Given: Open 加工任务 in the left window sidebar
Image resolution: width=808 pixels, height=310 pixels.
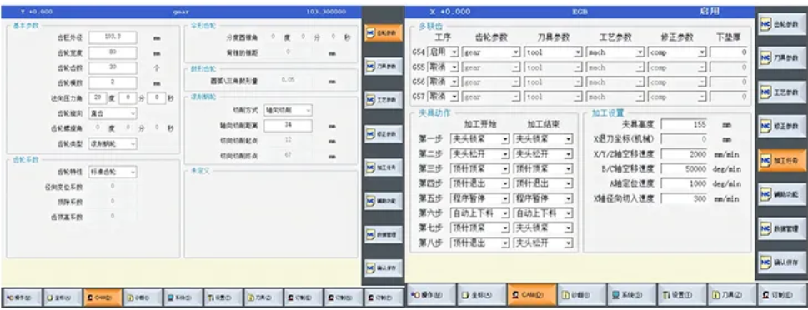Looking at the screenshot, I should (384, 167).
